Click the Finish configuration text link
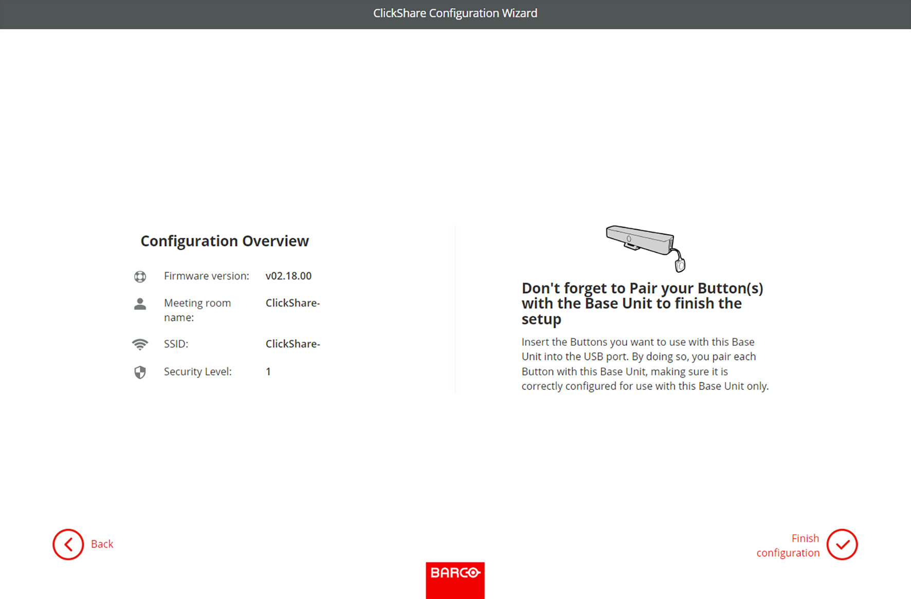 coord(788,546)
